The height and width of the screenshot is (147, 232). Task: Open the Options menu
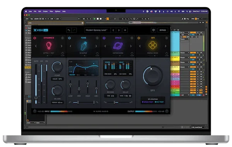click(x=58, y=11)
